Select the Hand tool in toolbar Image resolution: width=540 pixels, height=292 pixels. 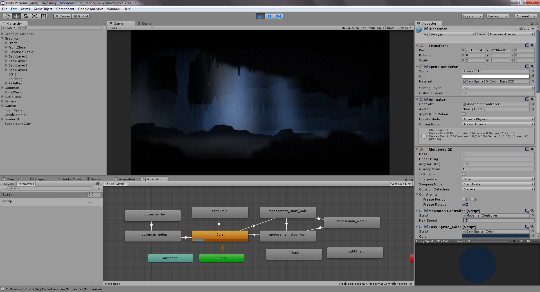pos(7,16)
